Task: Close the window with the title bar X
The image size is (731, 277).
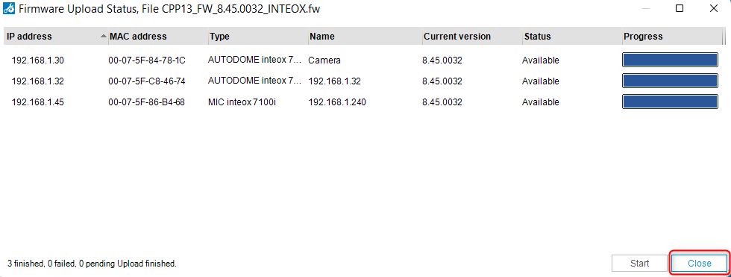Action: (713, 8)
